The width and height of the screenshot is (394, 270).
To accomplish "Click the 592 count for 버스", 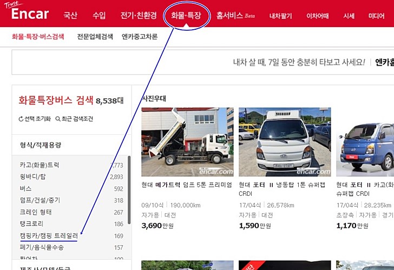I will tap(119, 189).
